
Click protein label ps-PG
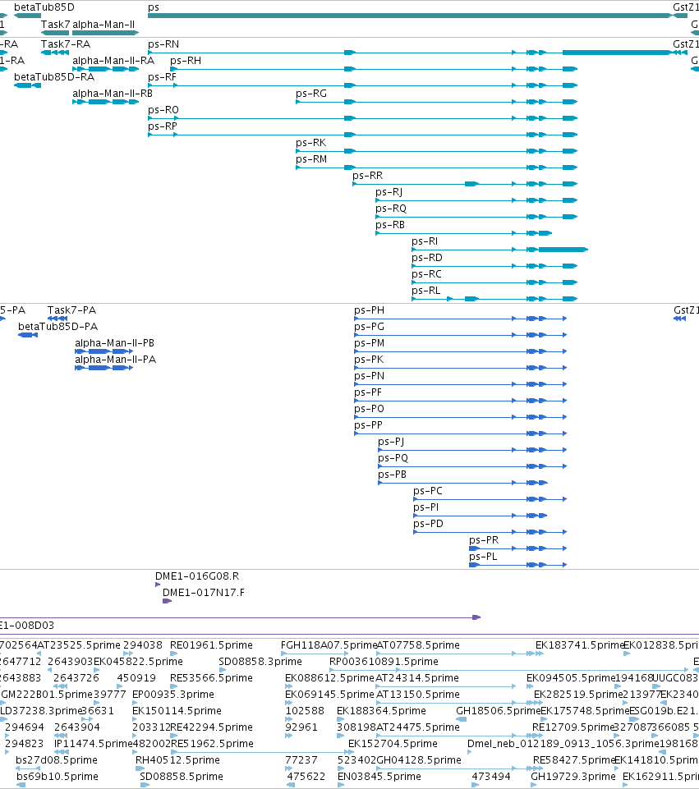pos(370,327)
